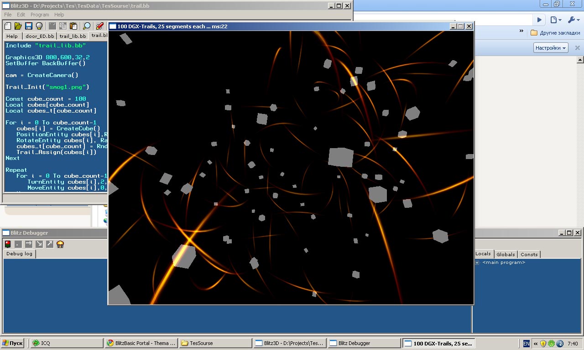Image resolution: width=584 pixels, height=350 pixels.
Task: Click the Step Into diagonal-down arrow icon
Action: click(39, 244)
